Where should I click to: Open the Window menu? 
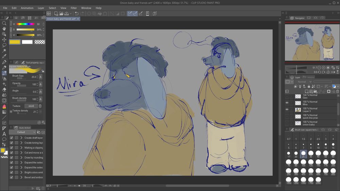coord(86,8)
